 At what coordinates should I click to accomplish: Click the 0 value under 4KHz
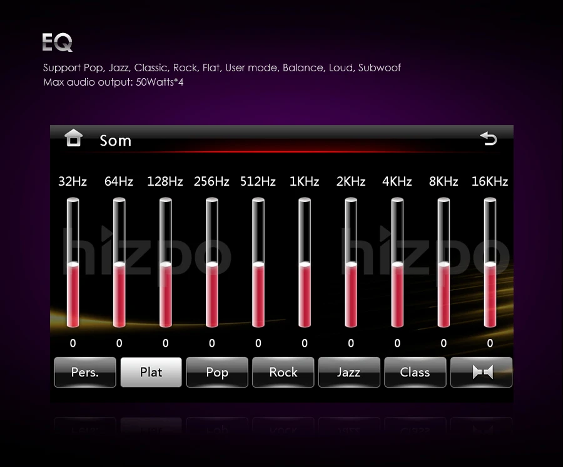pos(397,343)
